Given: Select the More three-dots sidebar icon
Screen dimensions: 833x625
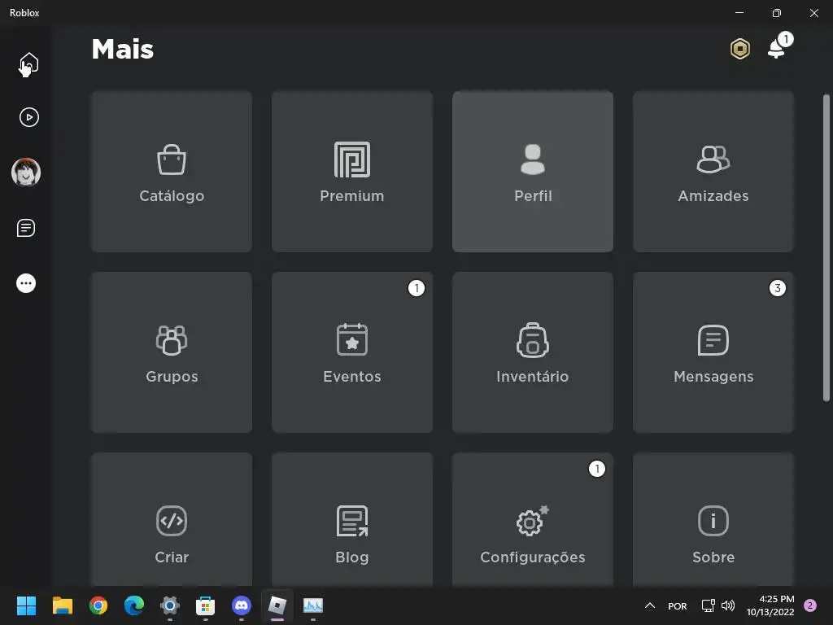Looking at the screenshot, I should coord(26,283).
